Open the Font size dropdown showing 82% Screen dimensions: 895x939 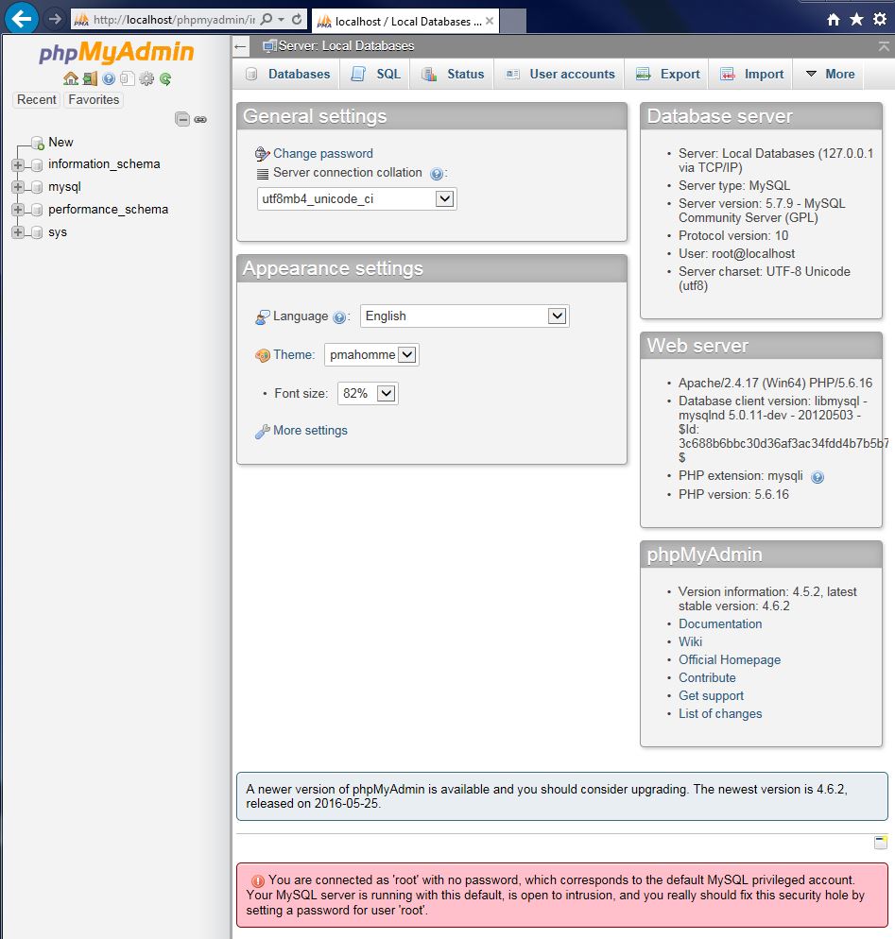(368, 393)
